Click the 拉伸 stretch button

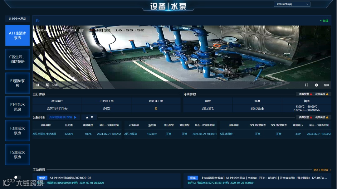click(x=326, y=85)
